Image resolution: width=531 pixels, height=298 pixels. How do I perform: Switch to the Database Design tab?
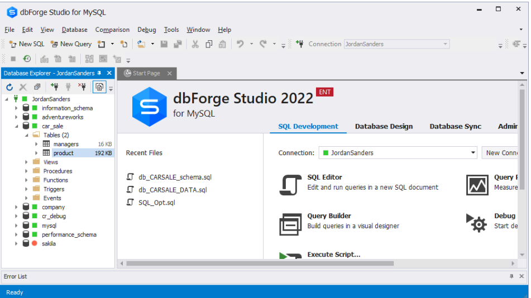coord(384,126)
